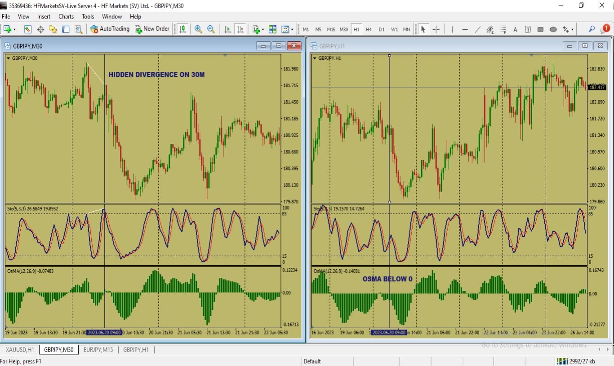Switch to the EURJPY,M15 chart tab
614x366 pixels.
98,349
